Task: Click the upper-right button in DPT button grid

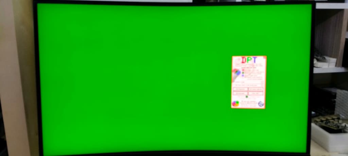Action: coord(256,89)
